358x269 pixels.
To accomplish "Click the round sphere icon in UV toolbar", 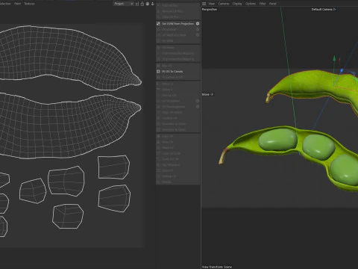I will (148, 4).
